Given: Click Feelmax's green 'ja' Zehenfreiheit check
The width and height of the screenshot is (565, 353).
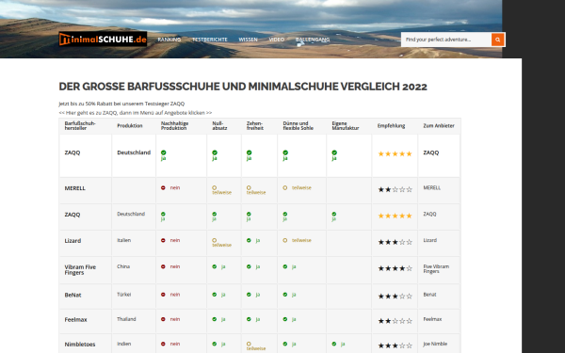Looking at the screenshot, I should (249, 319).
